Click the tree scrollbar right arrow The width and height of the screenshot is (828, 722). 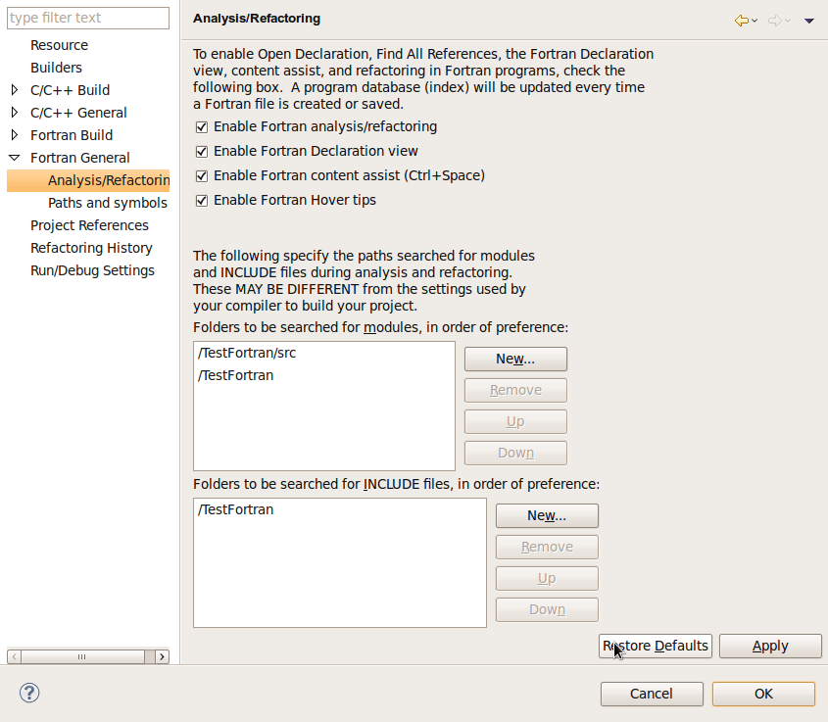coord(162,656)
